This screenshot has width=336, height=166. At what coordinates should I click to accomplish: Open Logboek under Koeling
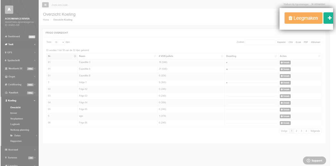(x=15, y=124)
